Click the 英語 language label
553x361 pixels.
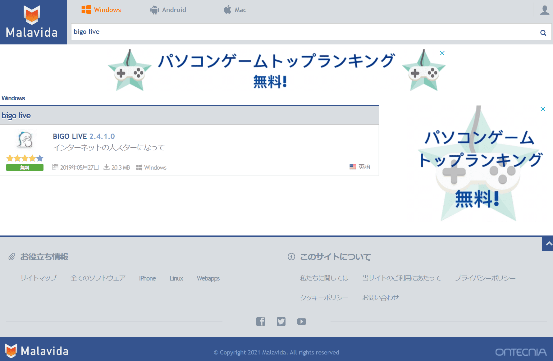point(364,167)
